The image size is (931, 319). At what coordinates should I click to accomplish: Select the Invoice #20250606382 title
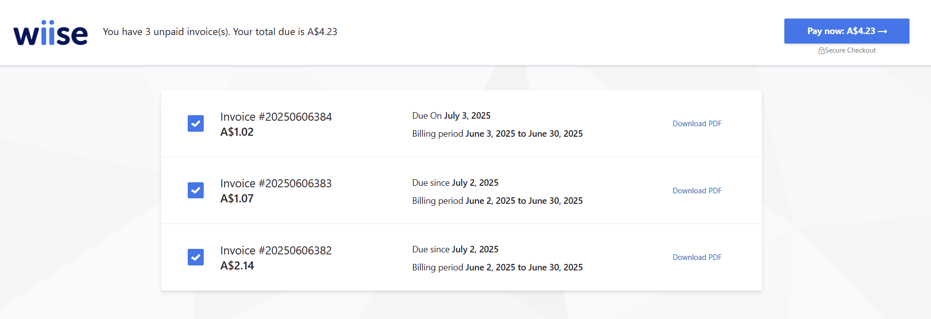tap(276, 250)
